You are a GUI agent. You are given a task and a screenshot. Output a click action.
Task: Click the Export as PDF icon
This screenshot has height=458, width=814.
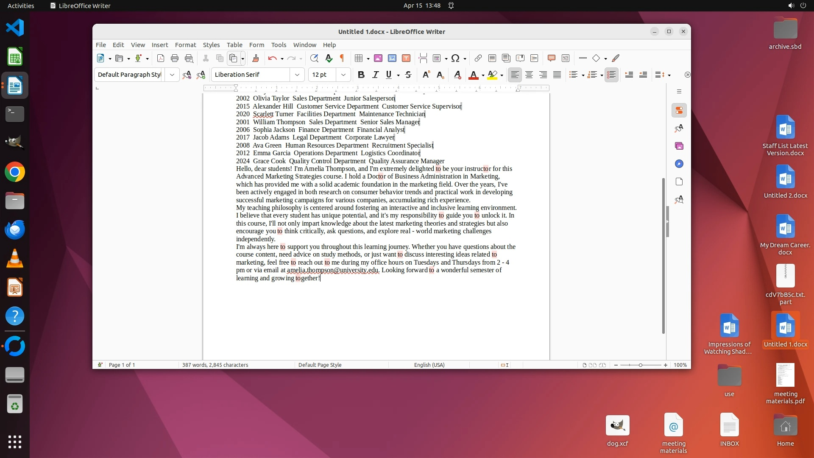pos(160,59)
